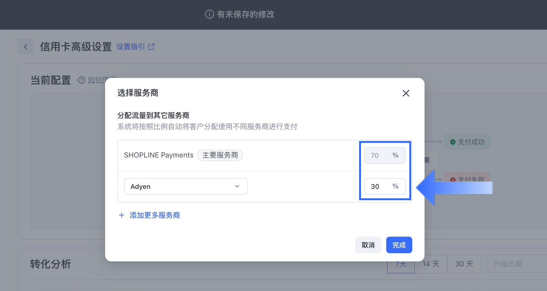Select the 7天 range tab
547x291 pixels.
(401, 264)
